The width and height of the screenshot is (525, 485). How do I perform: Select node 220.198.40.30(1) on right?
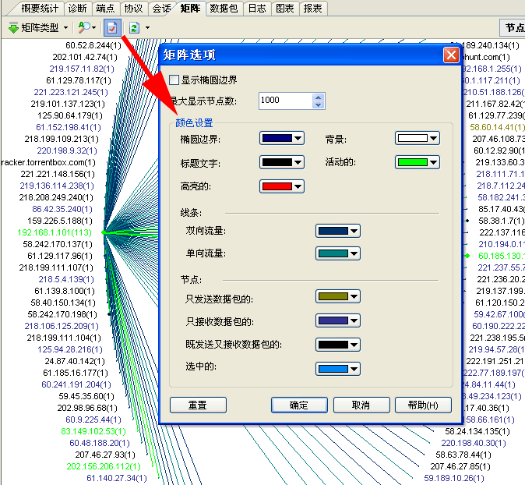click(474, 443)
